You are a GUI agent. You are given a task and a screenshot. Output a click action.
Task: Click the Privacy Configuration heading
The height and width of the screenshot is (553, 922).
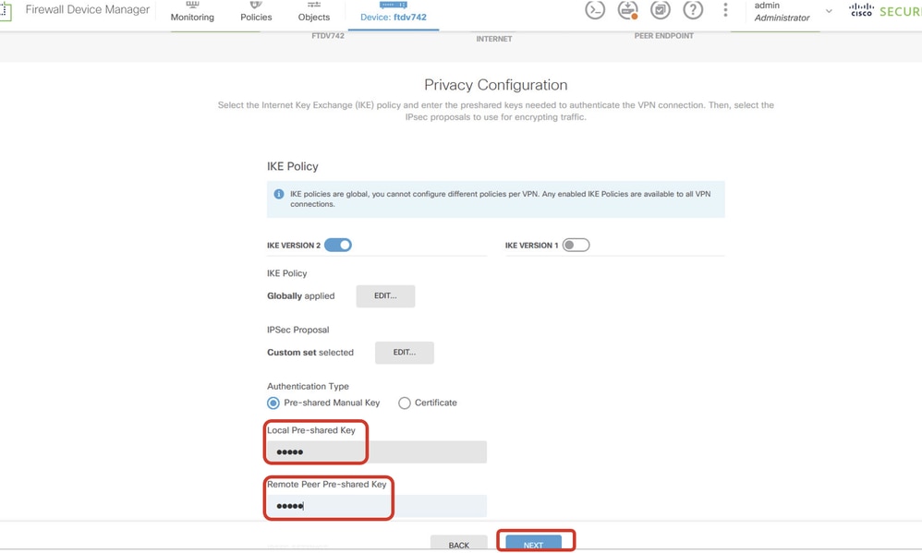pos(496,85)
